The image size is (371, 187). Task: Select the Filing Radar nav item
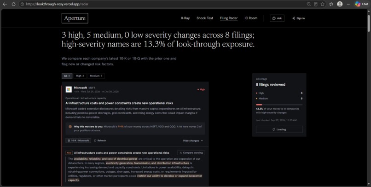tap(229, 18)
